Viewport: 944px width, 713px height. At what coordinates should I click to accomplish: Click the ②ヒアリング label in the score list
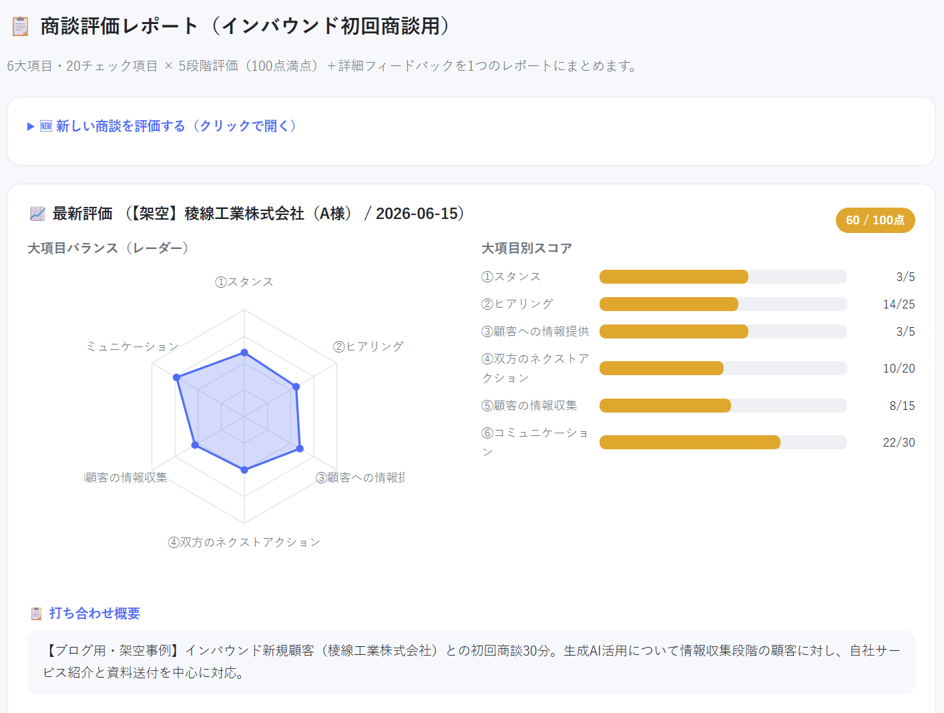pyautogui.click(x=517, y=304)
